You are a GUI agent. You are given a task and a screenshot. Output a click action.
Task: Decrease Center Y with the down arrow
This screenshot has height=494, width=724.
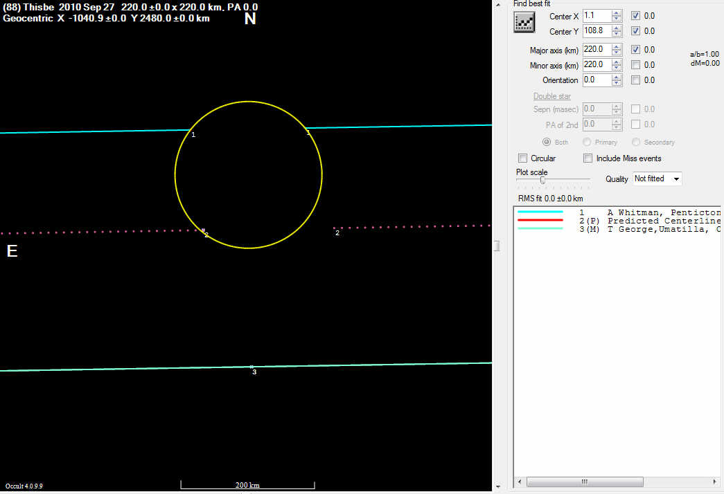(617, 34)
